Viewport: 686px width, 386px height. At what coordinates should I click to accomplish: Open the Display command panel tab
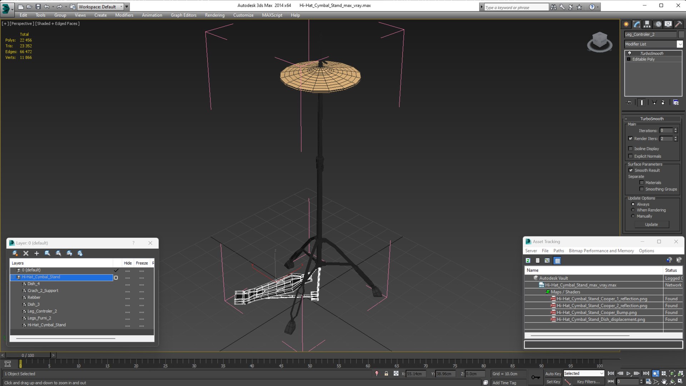pyautogui.click(x=668, y=24)
